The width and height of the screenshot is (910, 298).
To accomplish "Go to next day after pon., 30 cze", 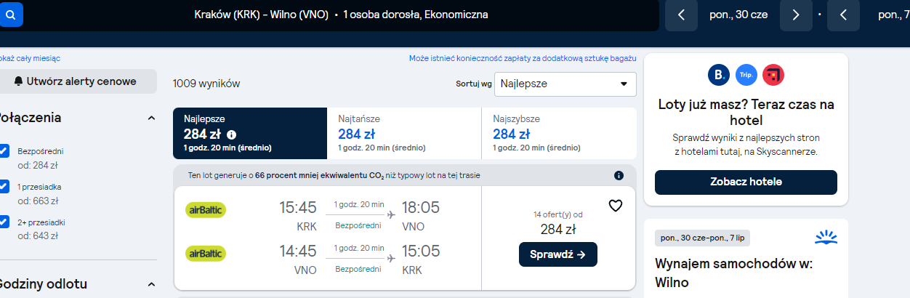I will click(796, 15).
